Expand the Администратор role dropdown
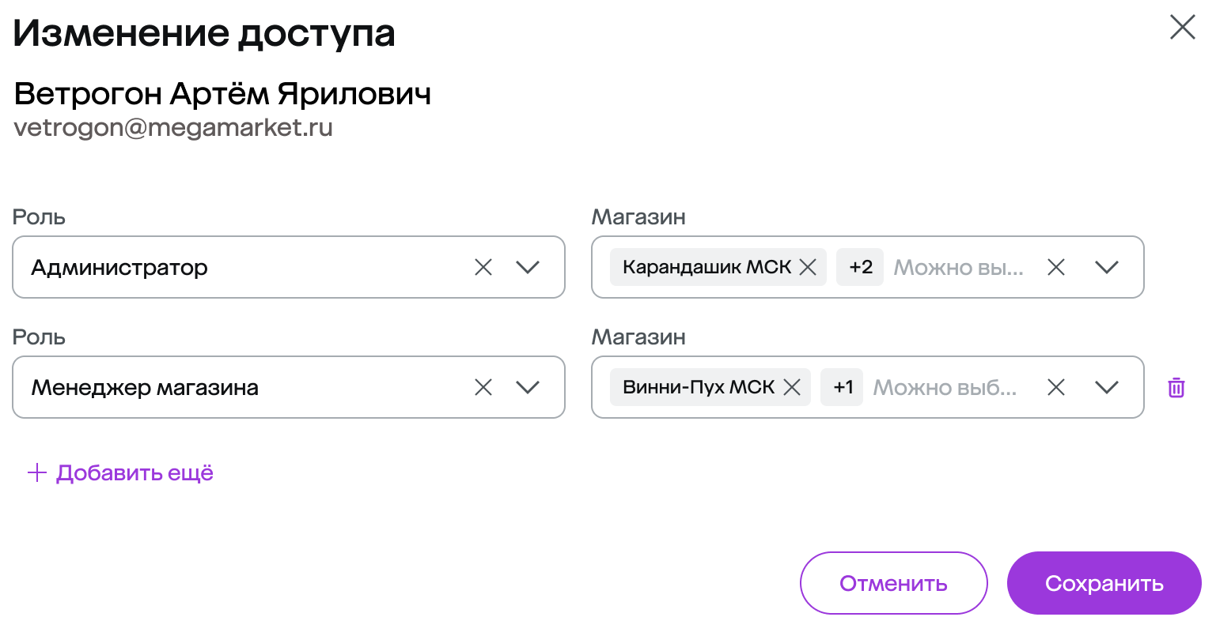Image resolution: width=1216 pixels, height=632 pixels. [528, 268]
